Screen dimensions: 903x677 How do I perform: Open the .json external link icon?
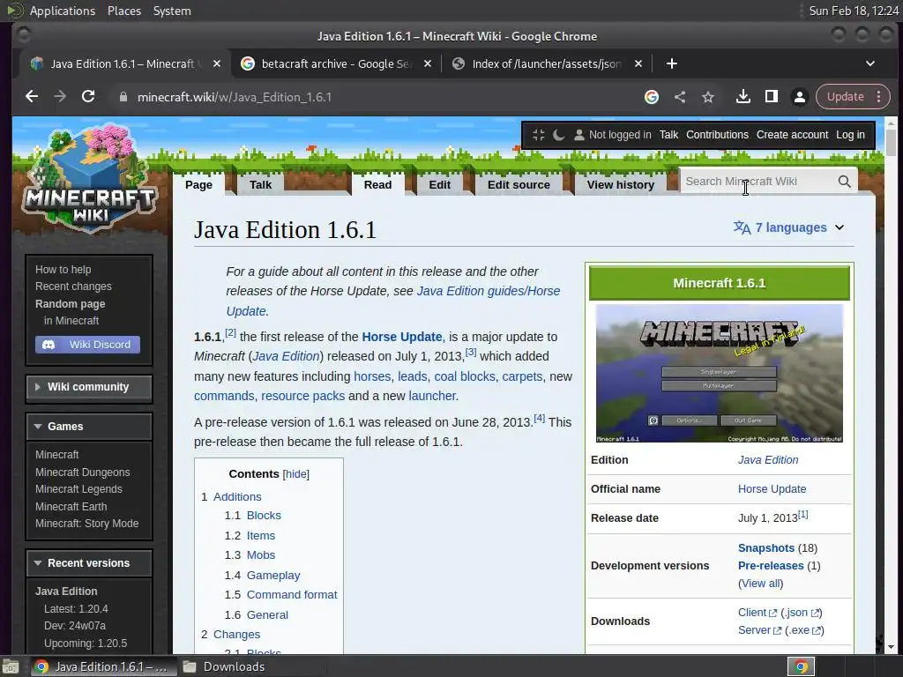pos(815,614)
